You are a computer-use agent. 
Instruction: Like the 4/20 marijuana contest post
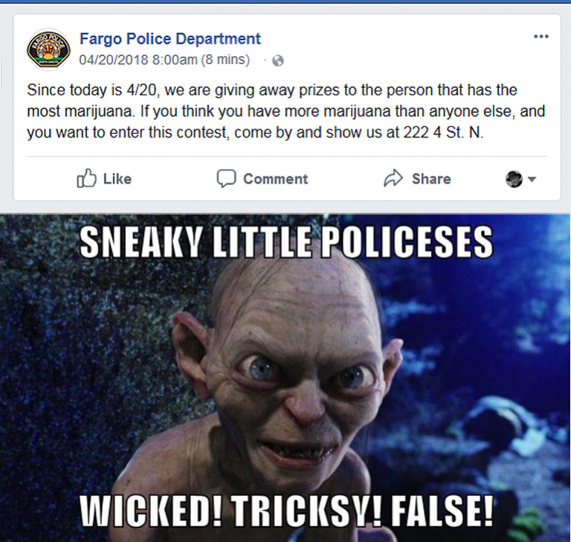pos(104,178)
